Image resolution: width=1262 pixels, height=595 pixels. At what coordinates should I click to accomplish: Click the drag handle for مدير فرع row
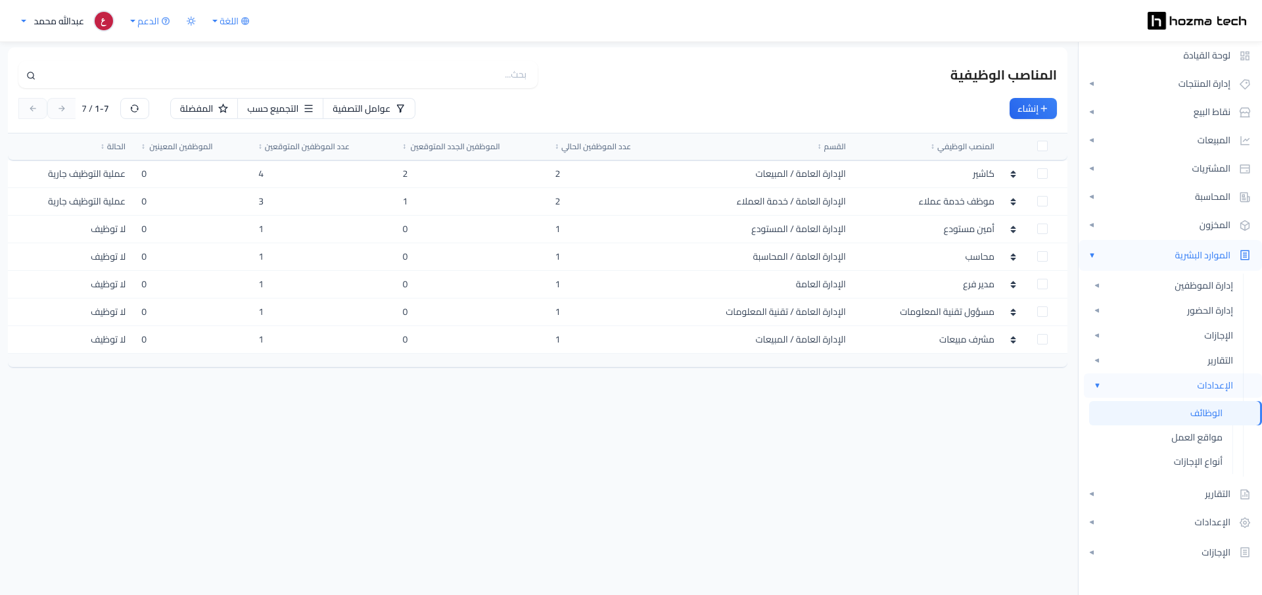pos(1013,285)
